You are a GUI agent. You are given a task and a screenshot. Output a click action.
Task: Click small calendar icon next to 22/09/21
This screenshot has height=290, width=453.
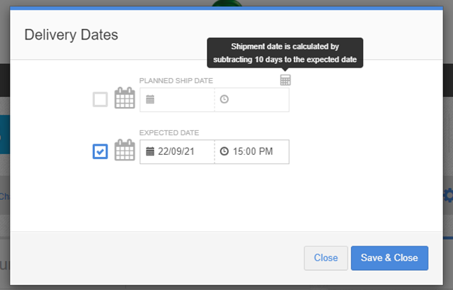point(150,151)
